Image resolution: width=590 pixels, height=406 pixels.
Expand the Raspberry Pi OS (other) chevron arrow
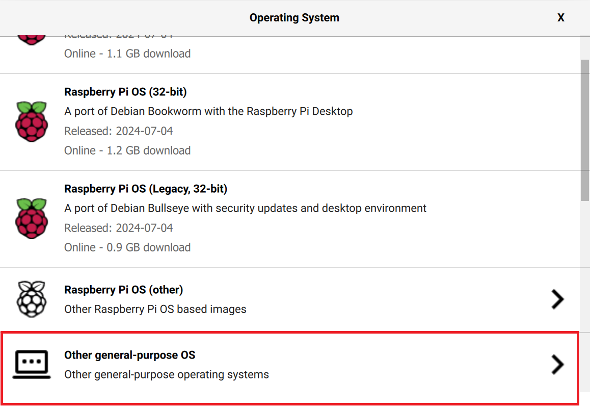pyautogui.click(x=557, y=299)
